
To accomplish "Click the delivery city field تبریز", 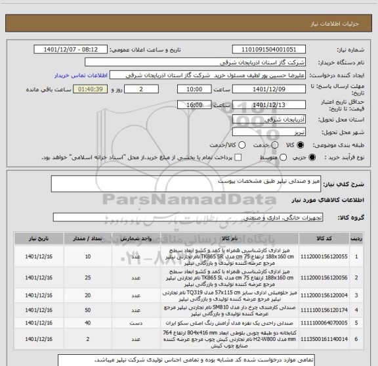I will point(269,132).
